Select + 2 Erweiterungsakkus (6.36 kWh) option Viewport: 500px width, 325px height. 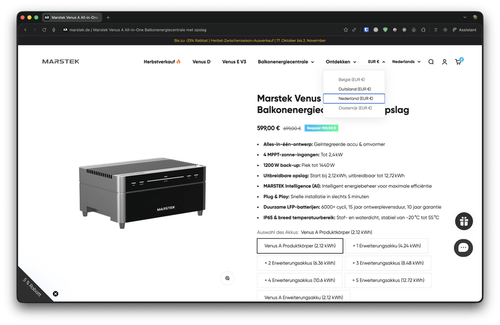[x=300, y=262]
